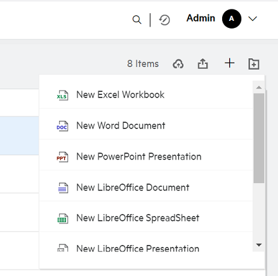278x276 pixels.
Task: Click the XLS file type icon
Action: pos(62,96)
